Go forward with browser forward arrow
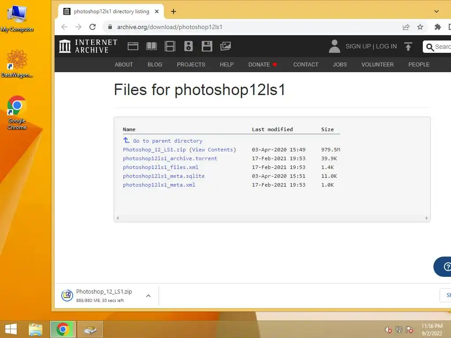Screen dimensions: 451x338 click(78, 27)
